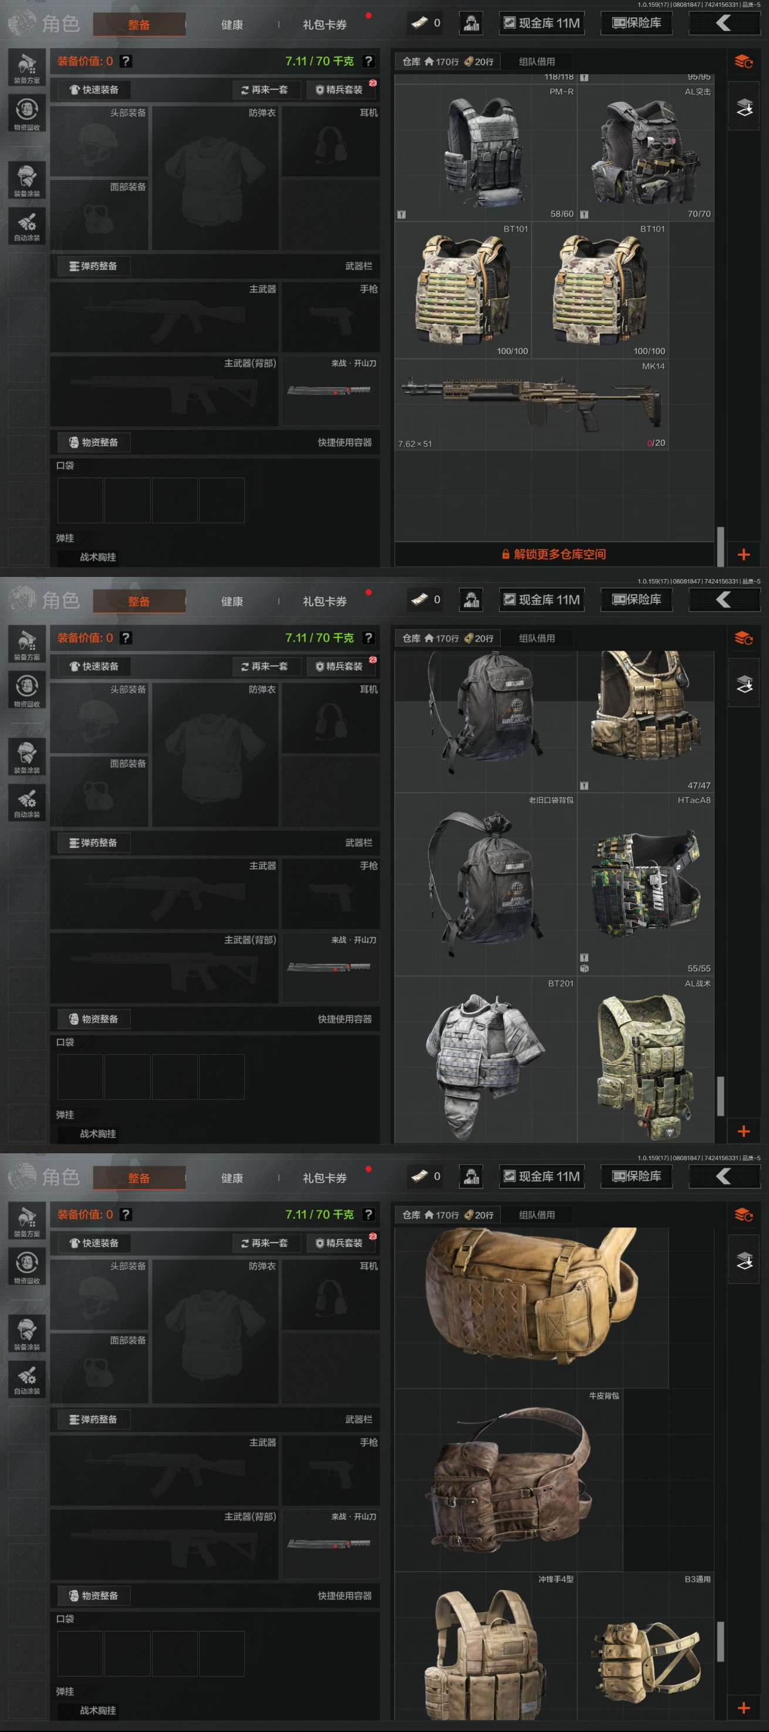The height and width of the screenshot is (1732, 769).
Task: Click character avatar icon in top screenshot header
Action: (471, 24)
